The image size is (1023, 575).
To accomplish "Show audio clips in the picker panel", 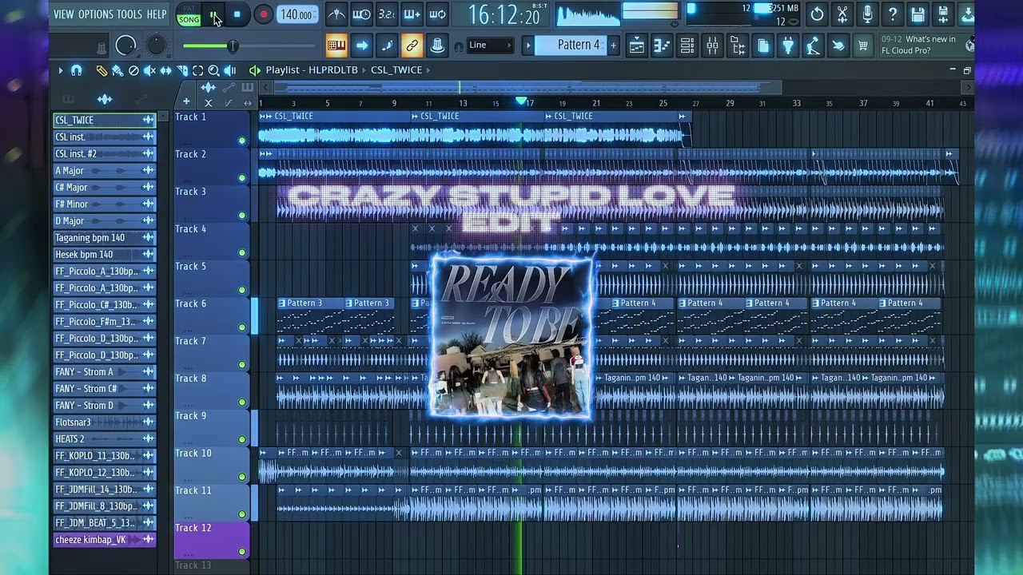I will (x=105, y=99).
